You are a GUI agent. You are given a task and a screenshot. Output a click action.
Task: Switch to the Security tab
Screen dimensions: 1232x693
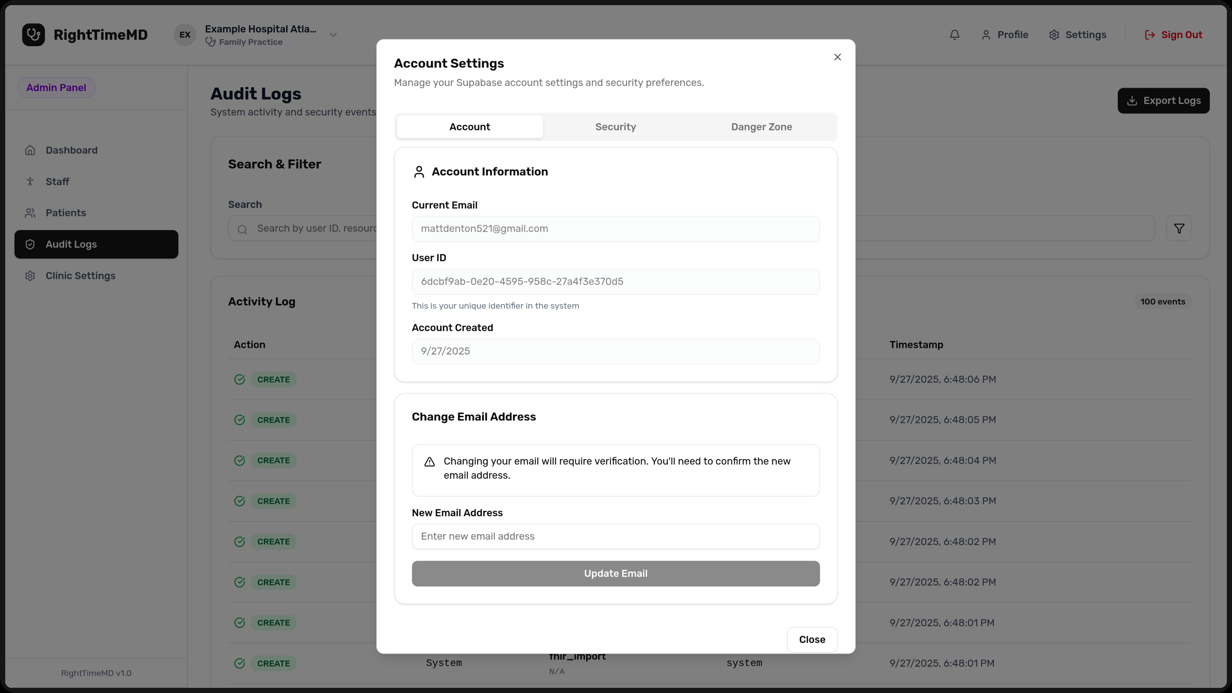615,127
